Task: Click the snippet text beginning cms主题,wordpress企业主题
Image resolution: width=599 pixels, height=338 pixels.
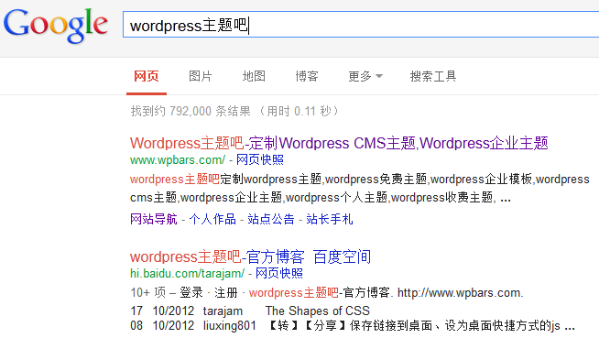Action: [x=321, y=198]
